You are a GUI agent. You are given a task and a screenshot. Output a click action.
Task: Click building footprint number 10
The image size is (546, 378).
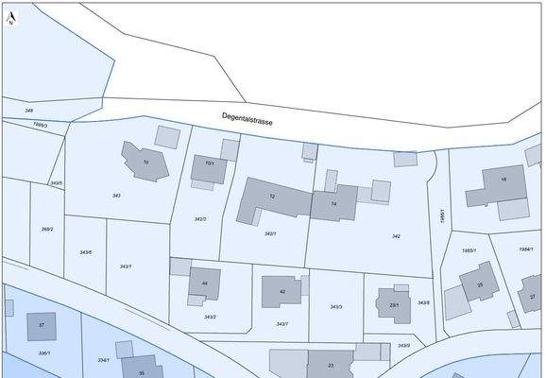[x=145, y=163]
